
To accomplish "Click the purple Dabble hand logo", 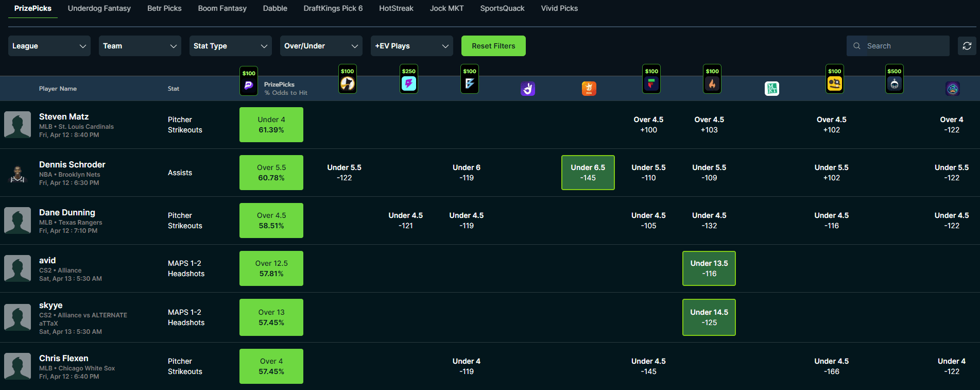I will [528, 89].
